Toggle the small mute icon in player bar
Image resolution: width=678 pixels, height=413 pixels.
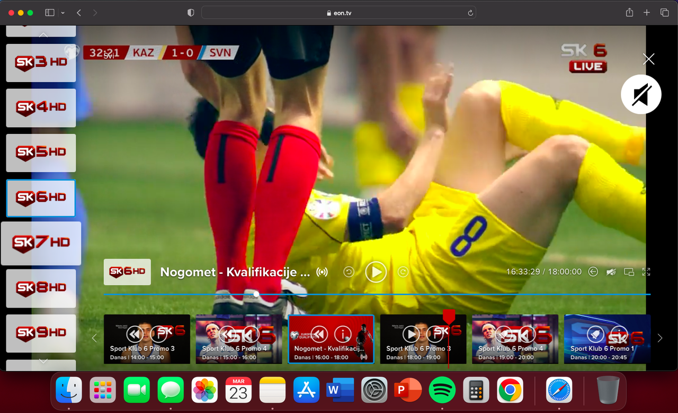(611, 272)
